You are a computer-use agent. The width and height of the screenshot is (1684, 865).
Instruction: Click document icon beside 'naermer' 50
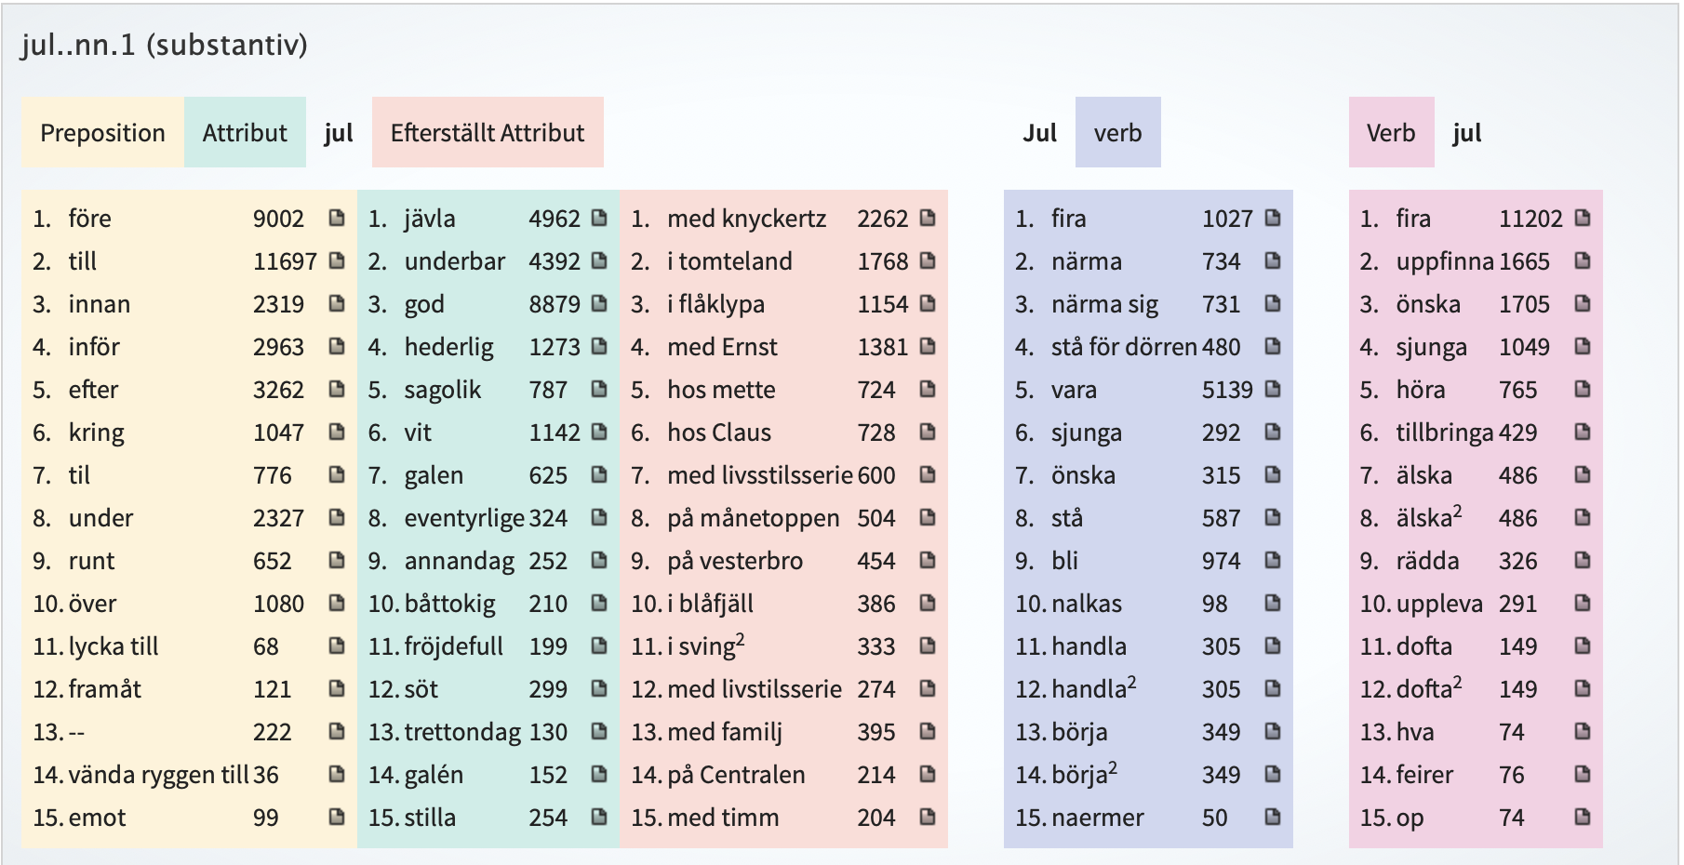1273,817
